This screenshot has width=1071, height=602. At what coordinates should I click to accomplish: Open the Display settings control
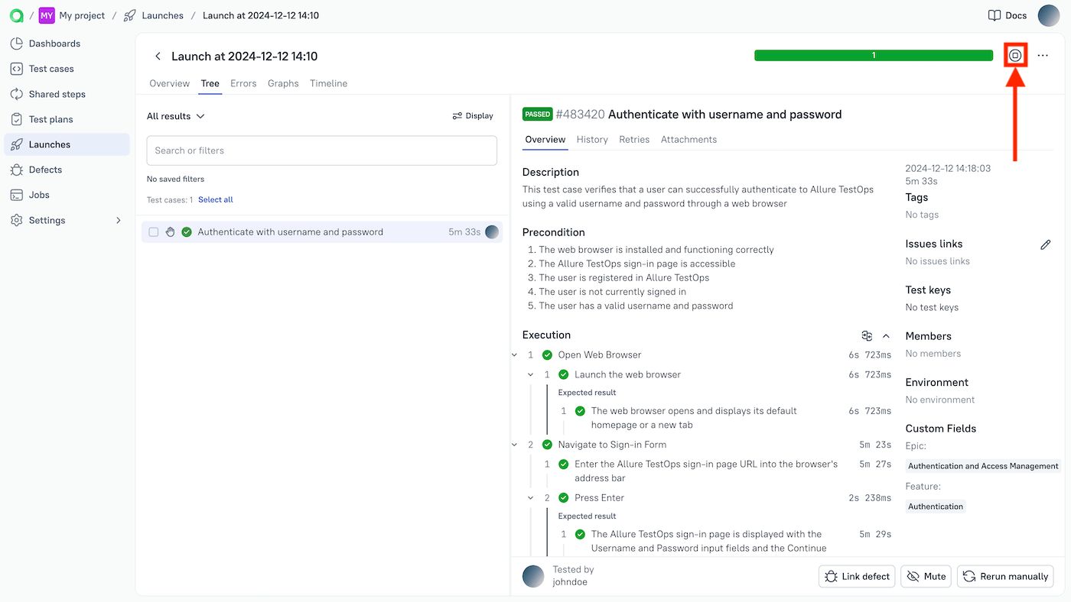(x=473, y=116)
